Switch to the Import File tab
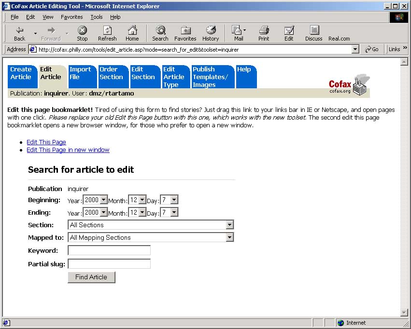411x329 pixels. click(x=82, y=76)
